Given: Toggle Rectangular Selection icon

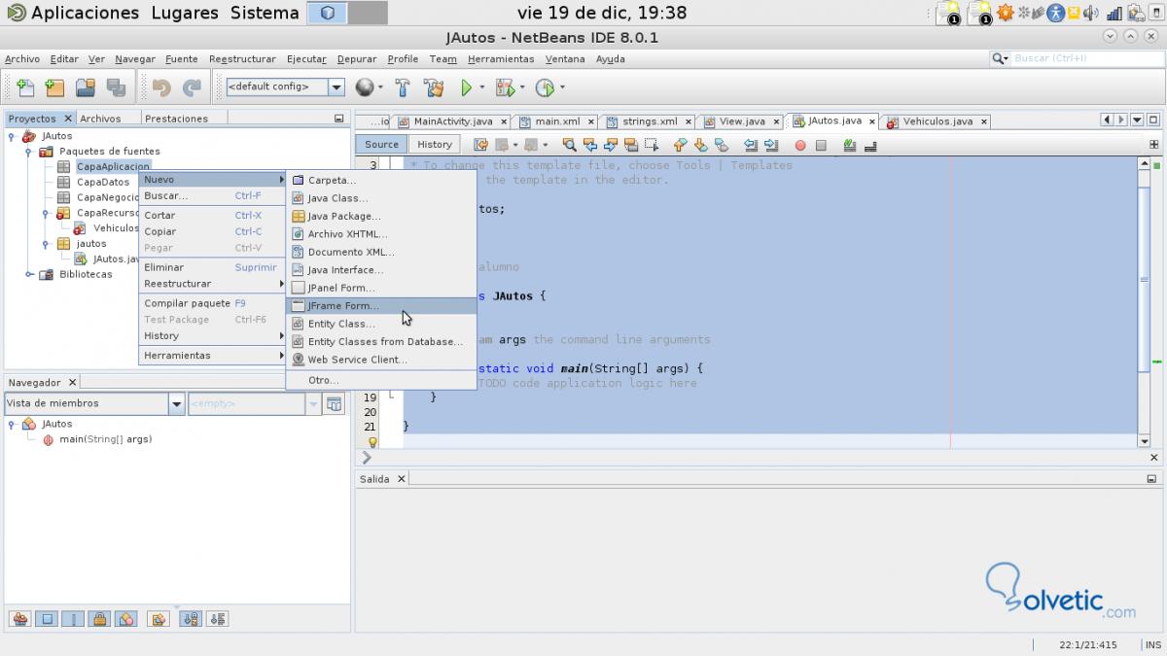Looking at the screenshot, I should (x=652, y=145).
